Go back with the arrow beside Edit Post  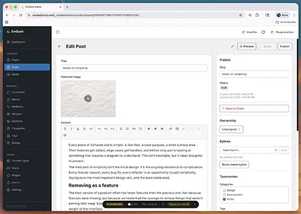pos(60,47)
